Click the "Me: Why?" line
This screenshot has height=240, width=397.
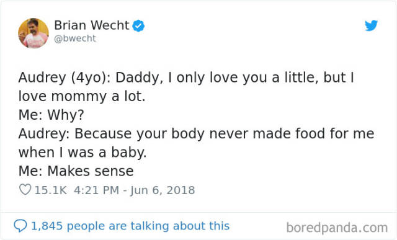click(51, 115)
